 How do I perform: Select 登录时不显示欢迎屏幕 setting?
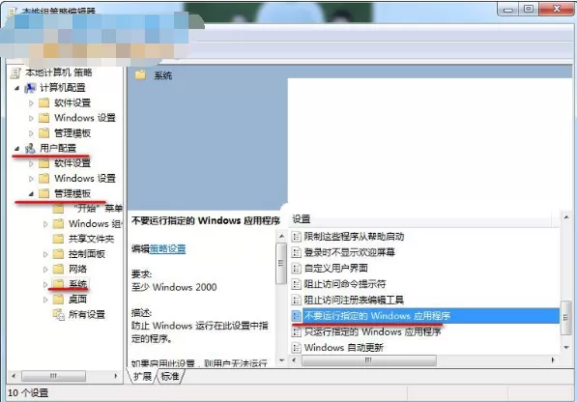pyautogui.click(x=349, y=252)
